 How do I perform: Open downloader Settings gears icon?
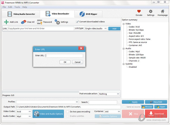coord(57,22)
